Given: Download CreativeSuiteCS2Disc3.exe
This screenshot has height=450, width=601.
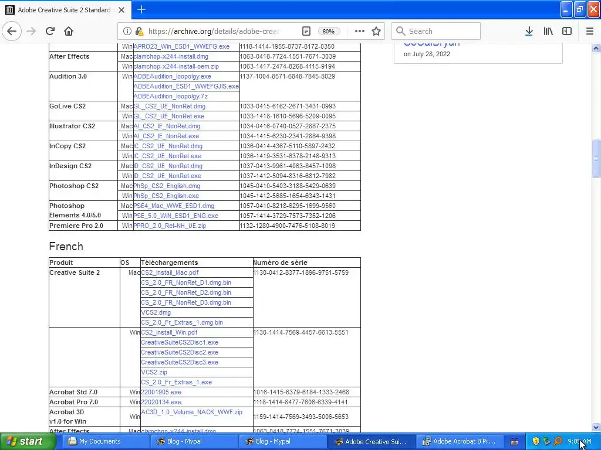Looking at the screenshot, I should tap(180, 362).
